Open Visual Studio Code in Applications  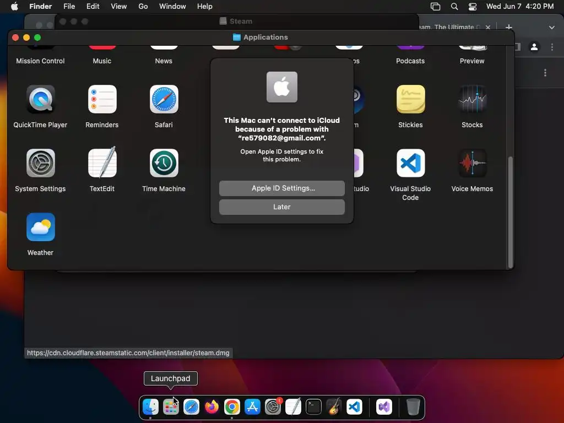410,163
